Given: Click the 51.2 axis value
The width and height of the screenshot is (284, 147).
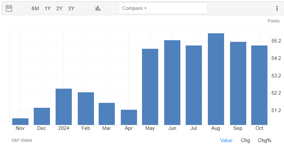Looking at the screenshot, I should tap(276, 110).
